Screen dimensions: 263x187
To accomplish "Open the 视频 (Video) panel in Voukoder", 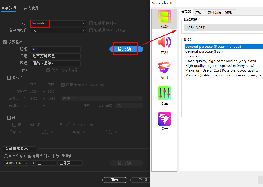I will point(164,19).
